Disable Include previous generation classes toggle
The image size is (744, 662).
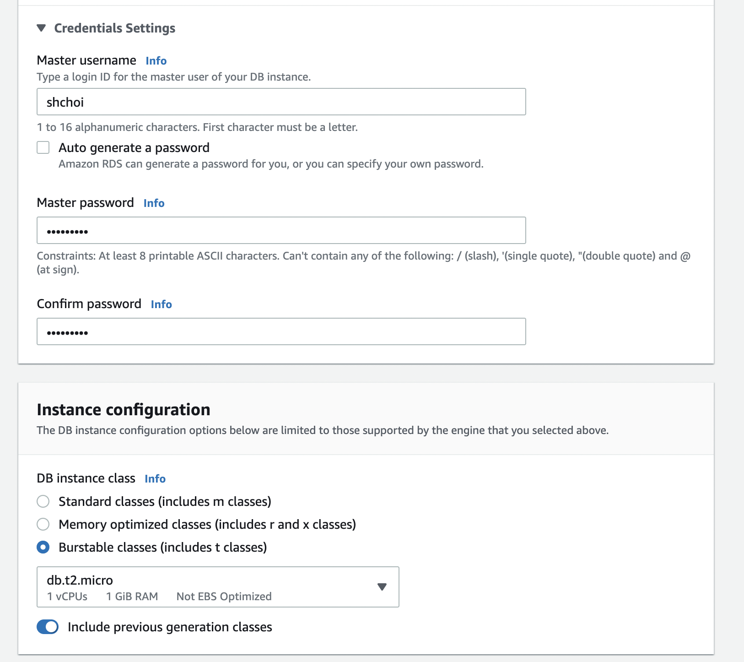click(48, 627)
